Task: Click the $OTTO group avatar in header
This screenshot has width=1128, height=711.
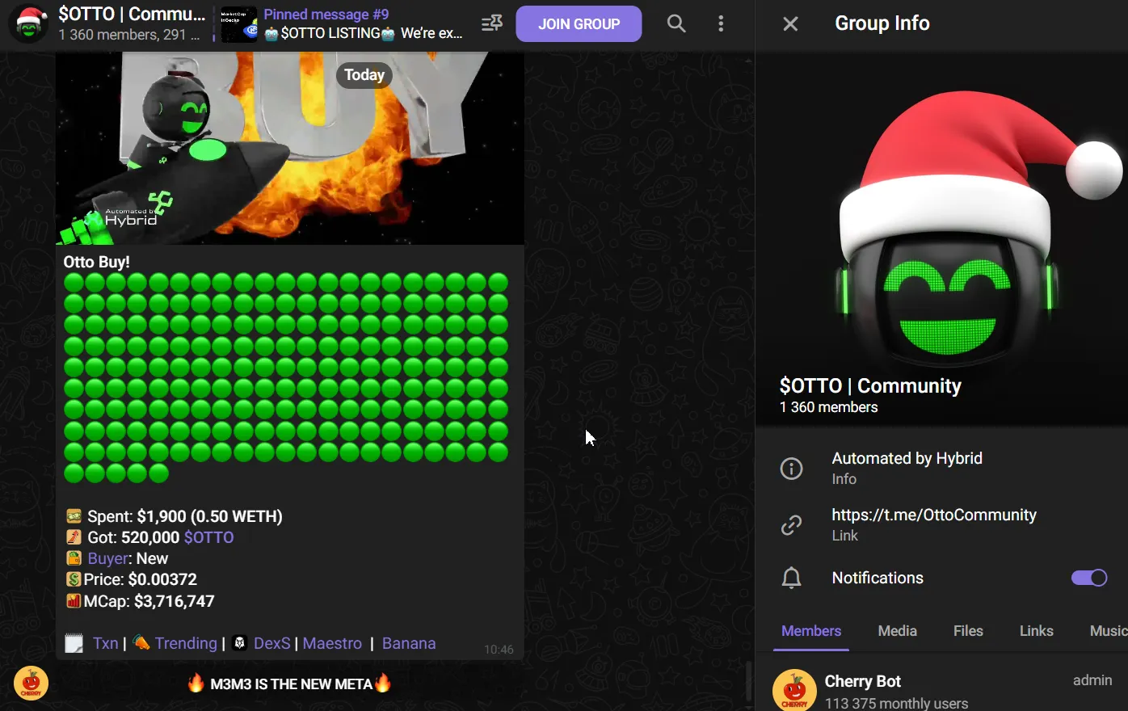Action: click(28, 23)
